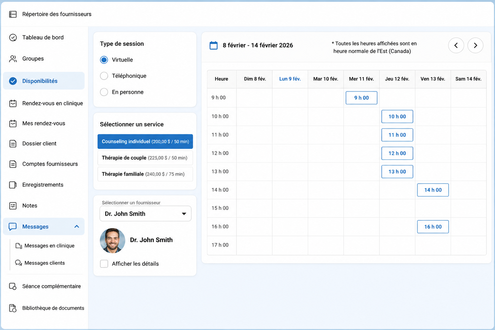The image size is (495, 330).
Task: Click Dr. John Smith's profile photo
Action: 113,240
